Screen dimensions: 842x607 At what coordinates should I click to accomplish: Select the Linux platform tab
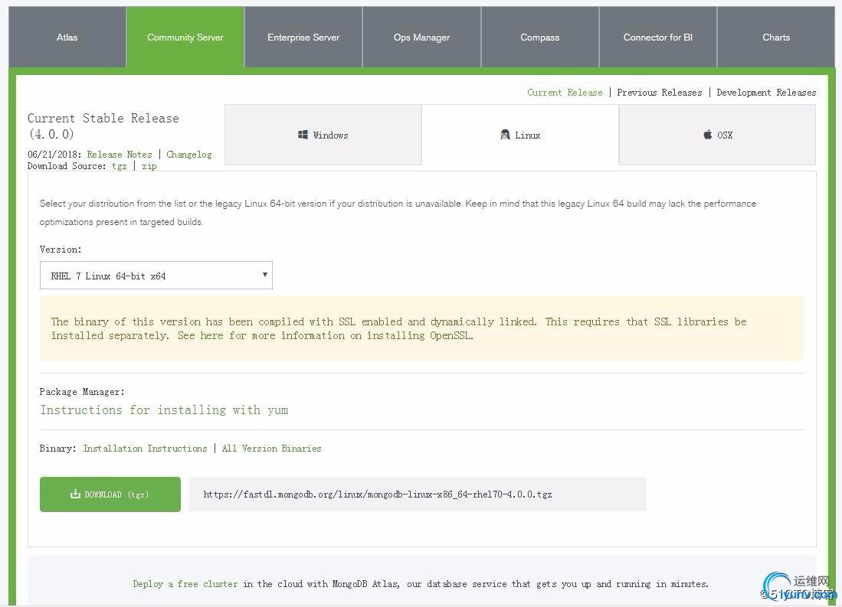tap(520, 135)
